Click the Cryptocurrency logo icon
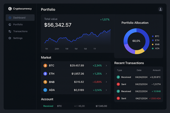The height and width of the screenshot is (113, 170). (10, 9)
